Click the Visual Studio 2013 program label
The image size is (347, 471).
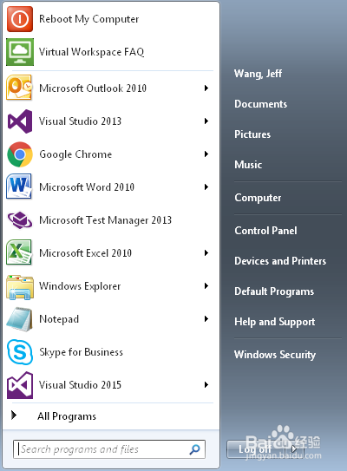click(x=80, y=121)
